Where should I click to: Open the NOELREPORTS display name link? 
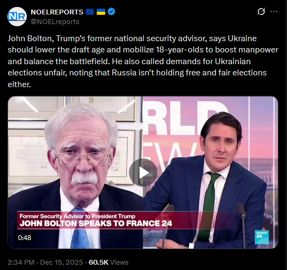pyautogui.click(x=57, y=12)
